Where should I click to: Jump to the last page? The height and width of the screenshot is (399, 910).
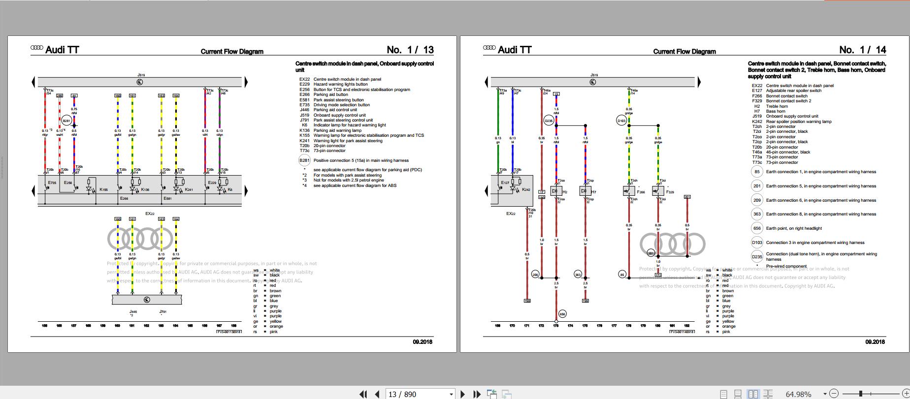pos(477,394)
